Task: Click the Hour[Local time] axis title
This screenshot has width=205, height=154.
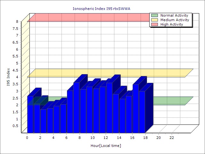Action: point(106,146)
